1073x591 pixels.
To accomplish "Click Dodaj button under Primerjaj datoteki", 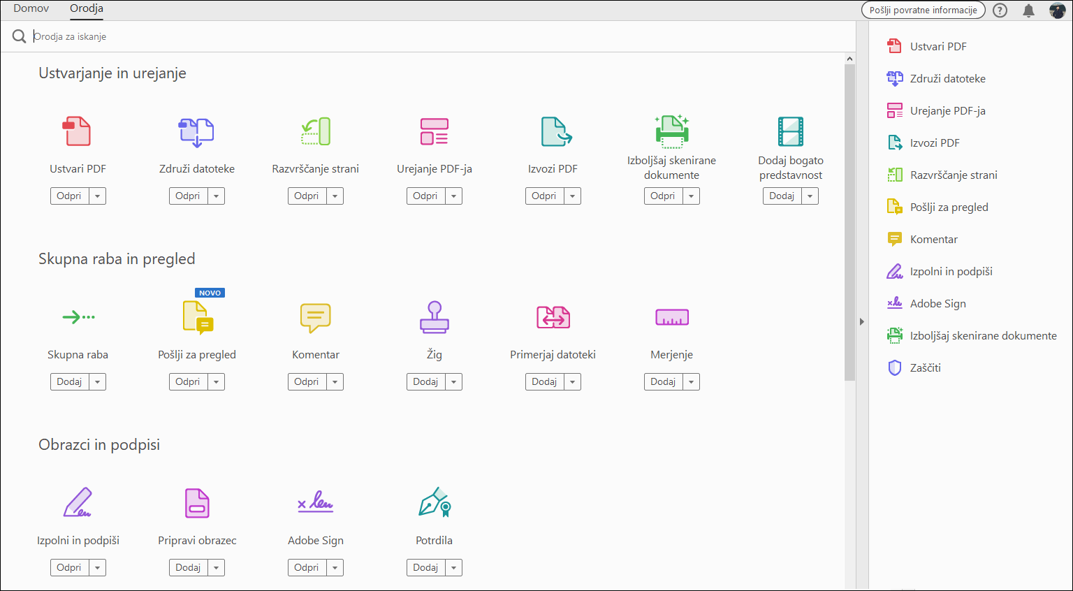I will [x=545, y=382].
